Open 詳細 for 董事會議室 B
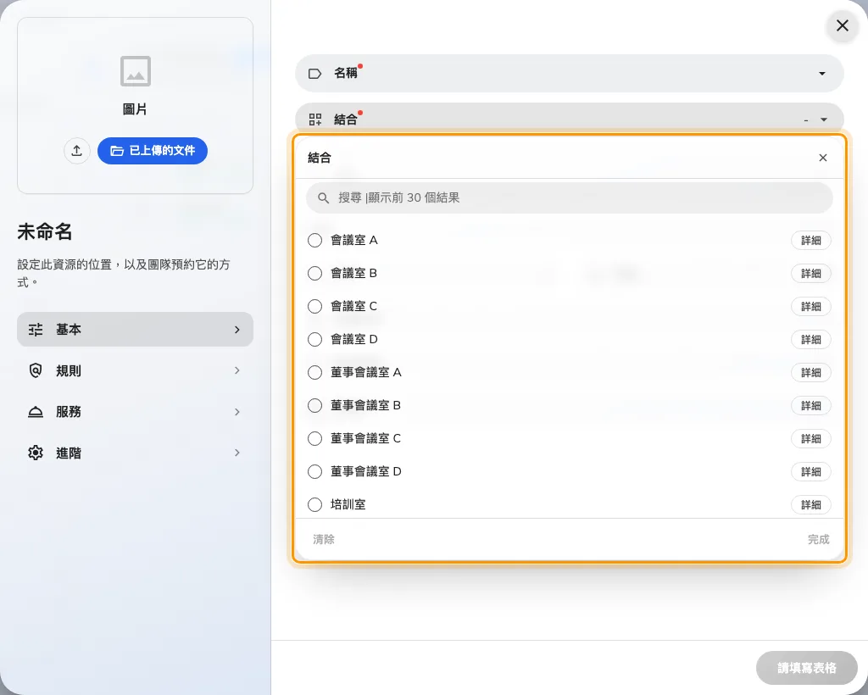This screenshot has height=695, width=868. (811, 406)
